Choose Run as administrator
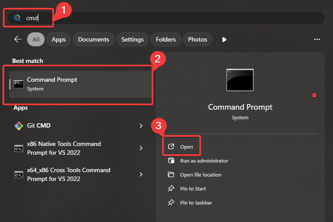The width and height of the screenshot is (333, 222). click(204, 161)
